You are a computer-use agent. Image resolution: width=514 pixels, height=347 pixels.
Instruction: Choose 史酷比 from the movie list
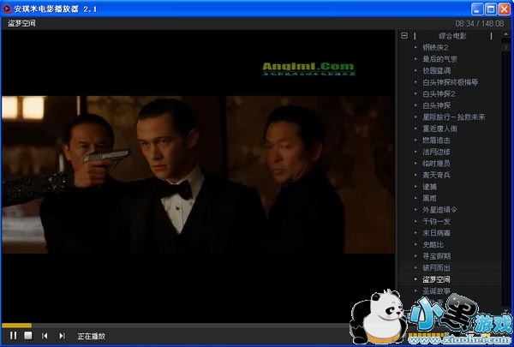pos(433,245)
